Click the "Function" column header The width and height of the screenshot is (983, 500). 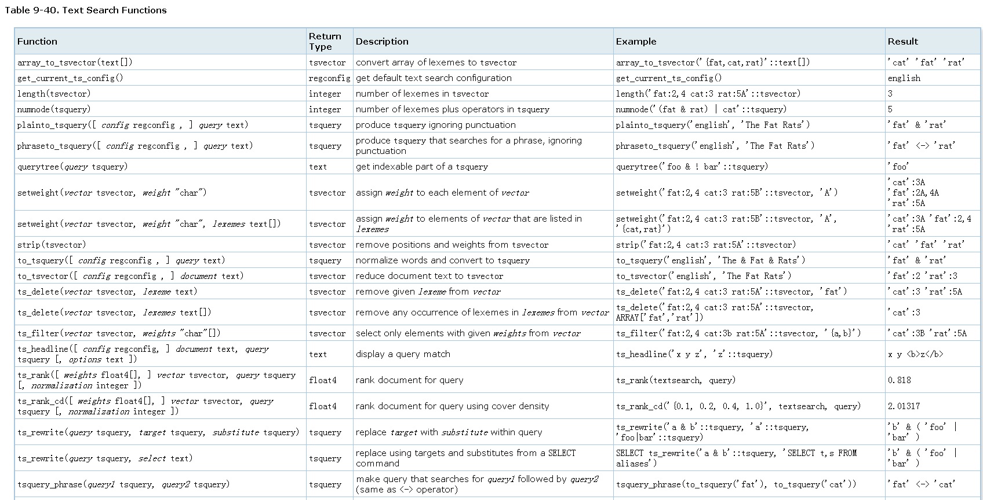tap(37, 42)
